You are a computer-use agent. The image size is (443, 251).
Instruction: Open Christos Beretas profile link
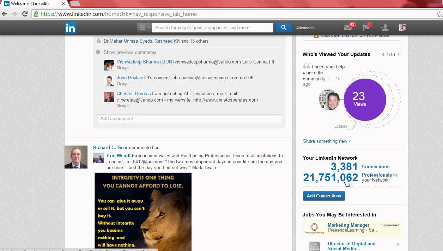(x=134, y=93)
